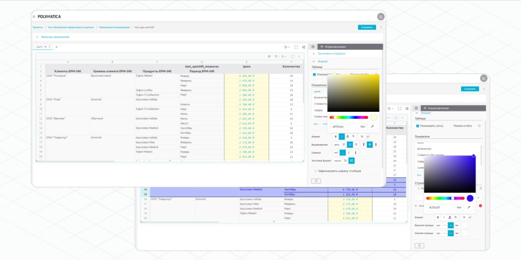The width and height of the screenshot is (521, 260).
Task: Open Проекты breadcrumb link
Action: (x=38, y=27)
